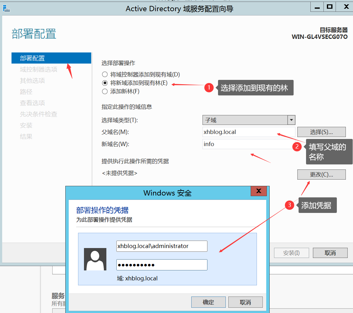Click the 父域名 field containing xhblog.local
Screen dimensions: 353x313
tap(249, 132)
